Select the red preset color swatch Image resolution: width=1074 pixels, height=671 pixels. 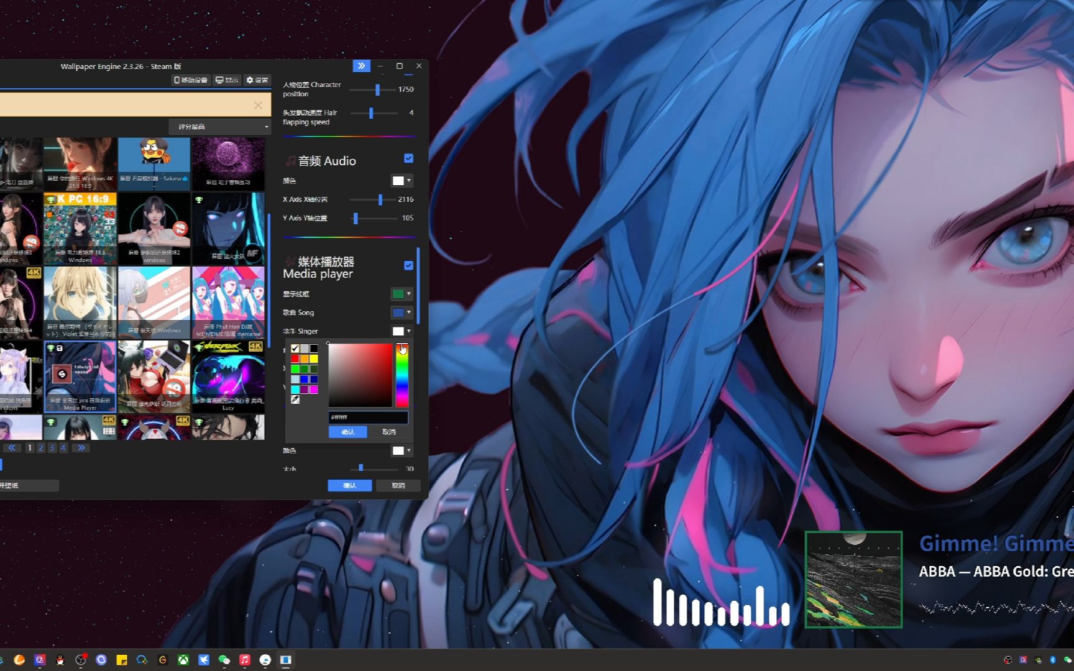[295, 359]
